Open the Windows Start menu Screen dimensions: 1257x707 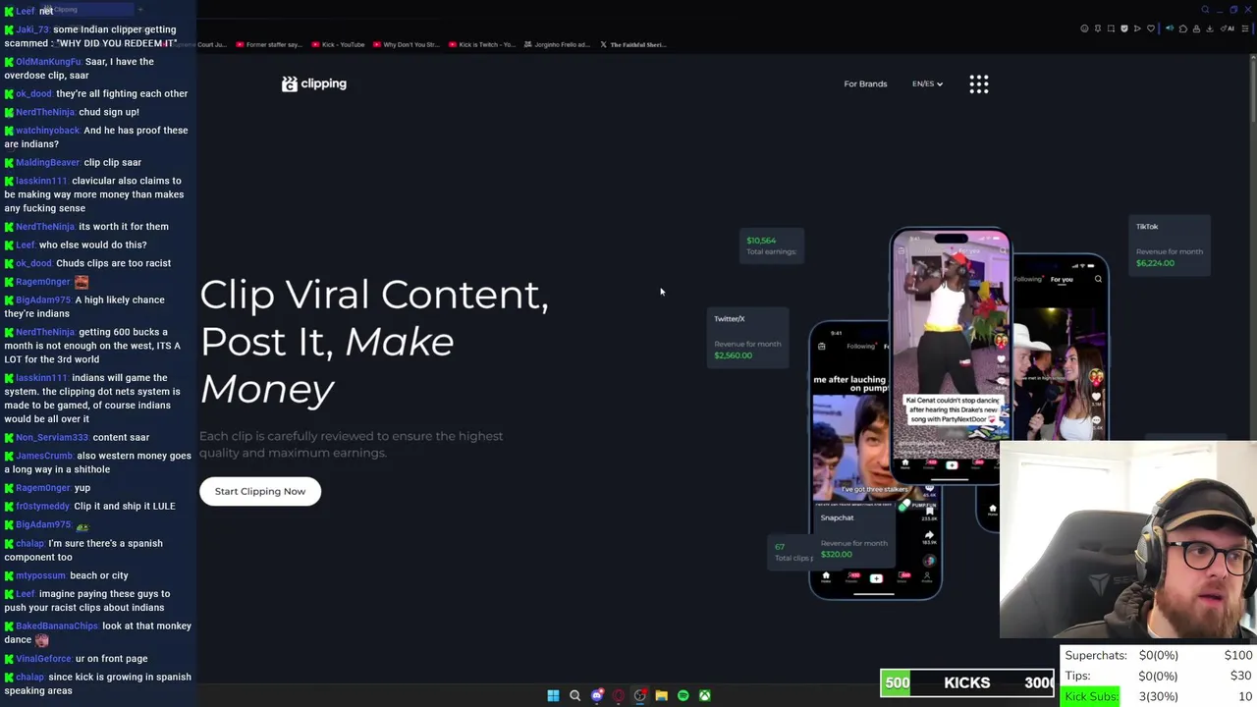pos(553,695)
